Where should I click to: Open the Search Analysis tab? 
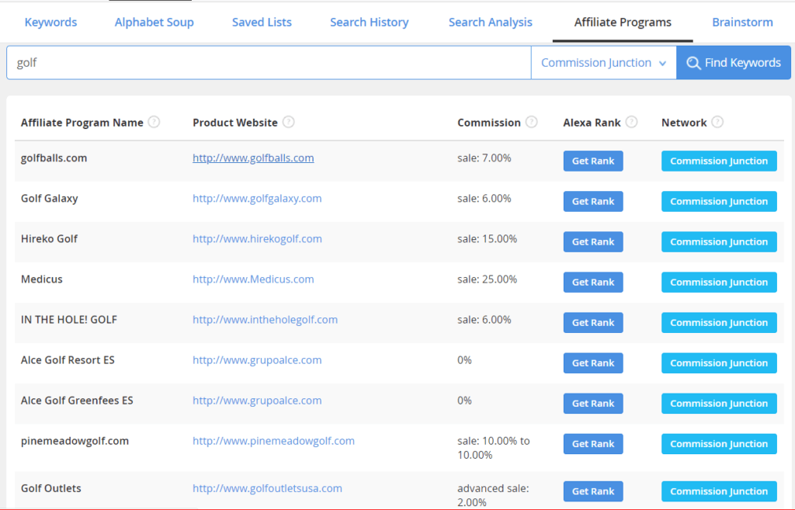[490, 22]
